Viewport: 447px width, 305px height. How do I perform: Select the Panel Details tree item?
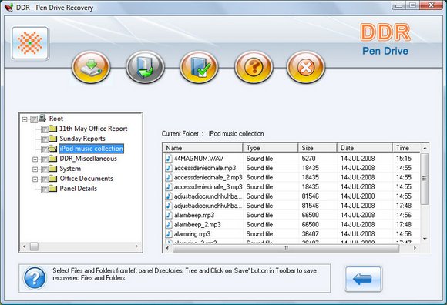(x=79, y=188)
